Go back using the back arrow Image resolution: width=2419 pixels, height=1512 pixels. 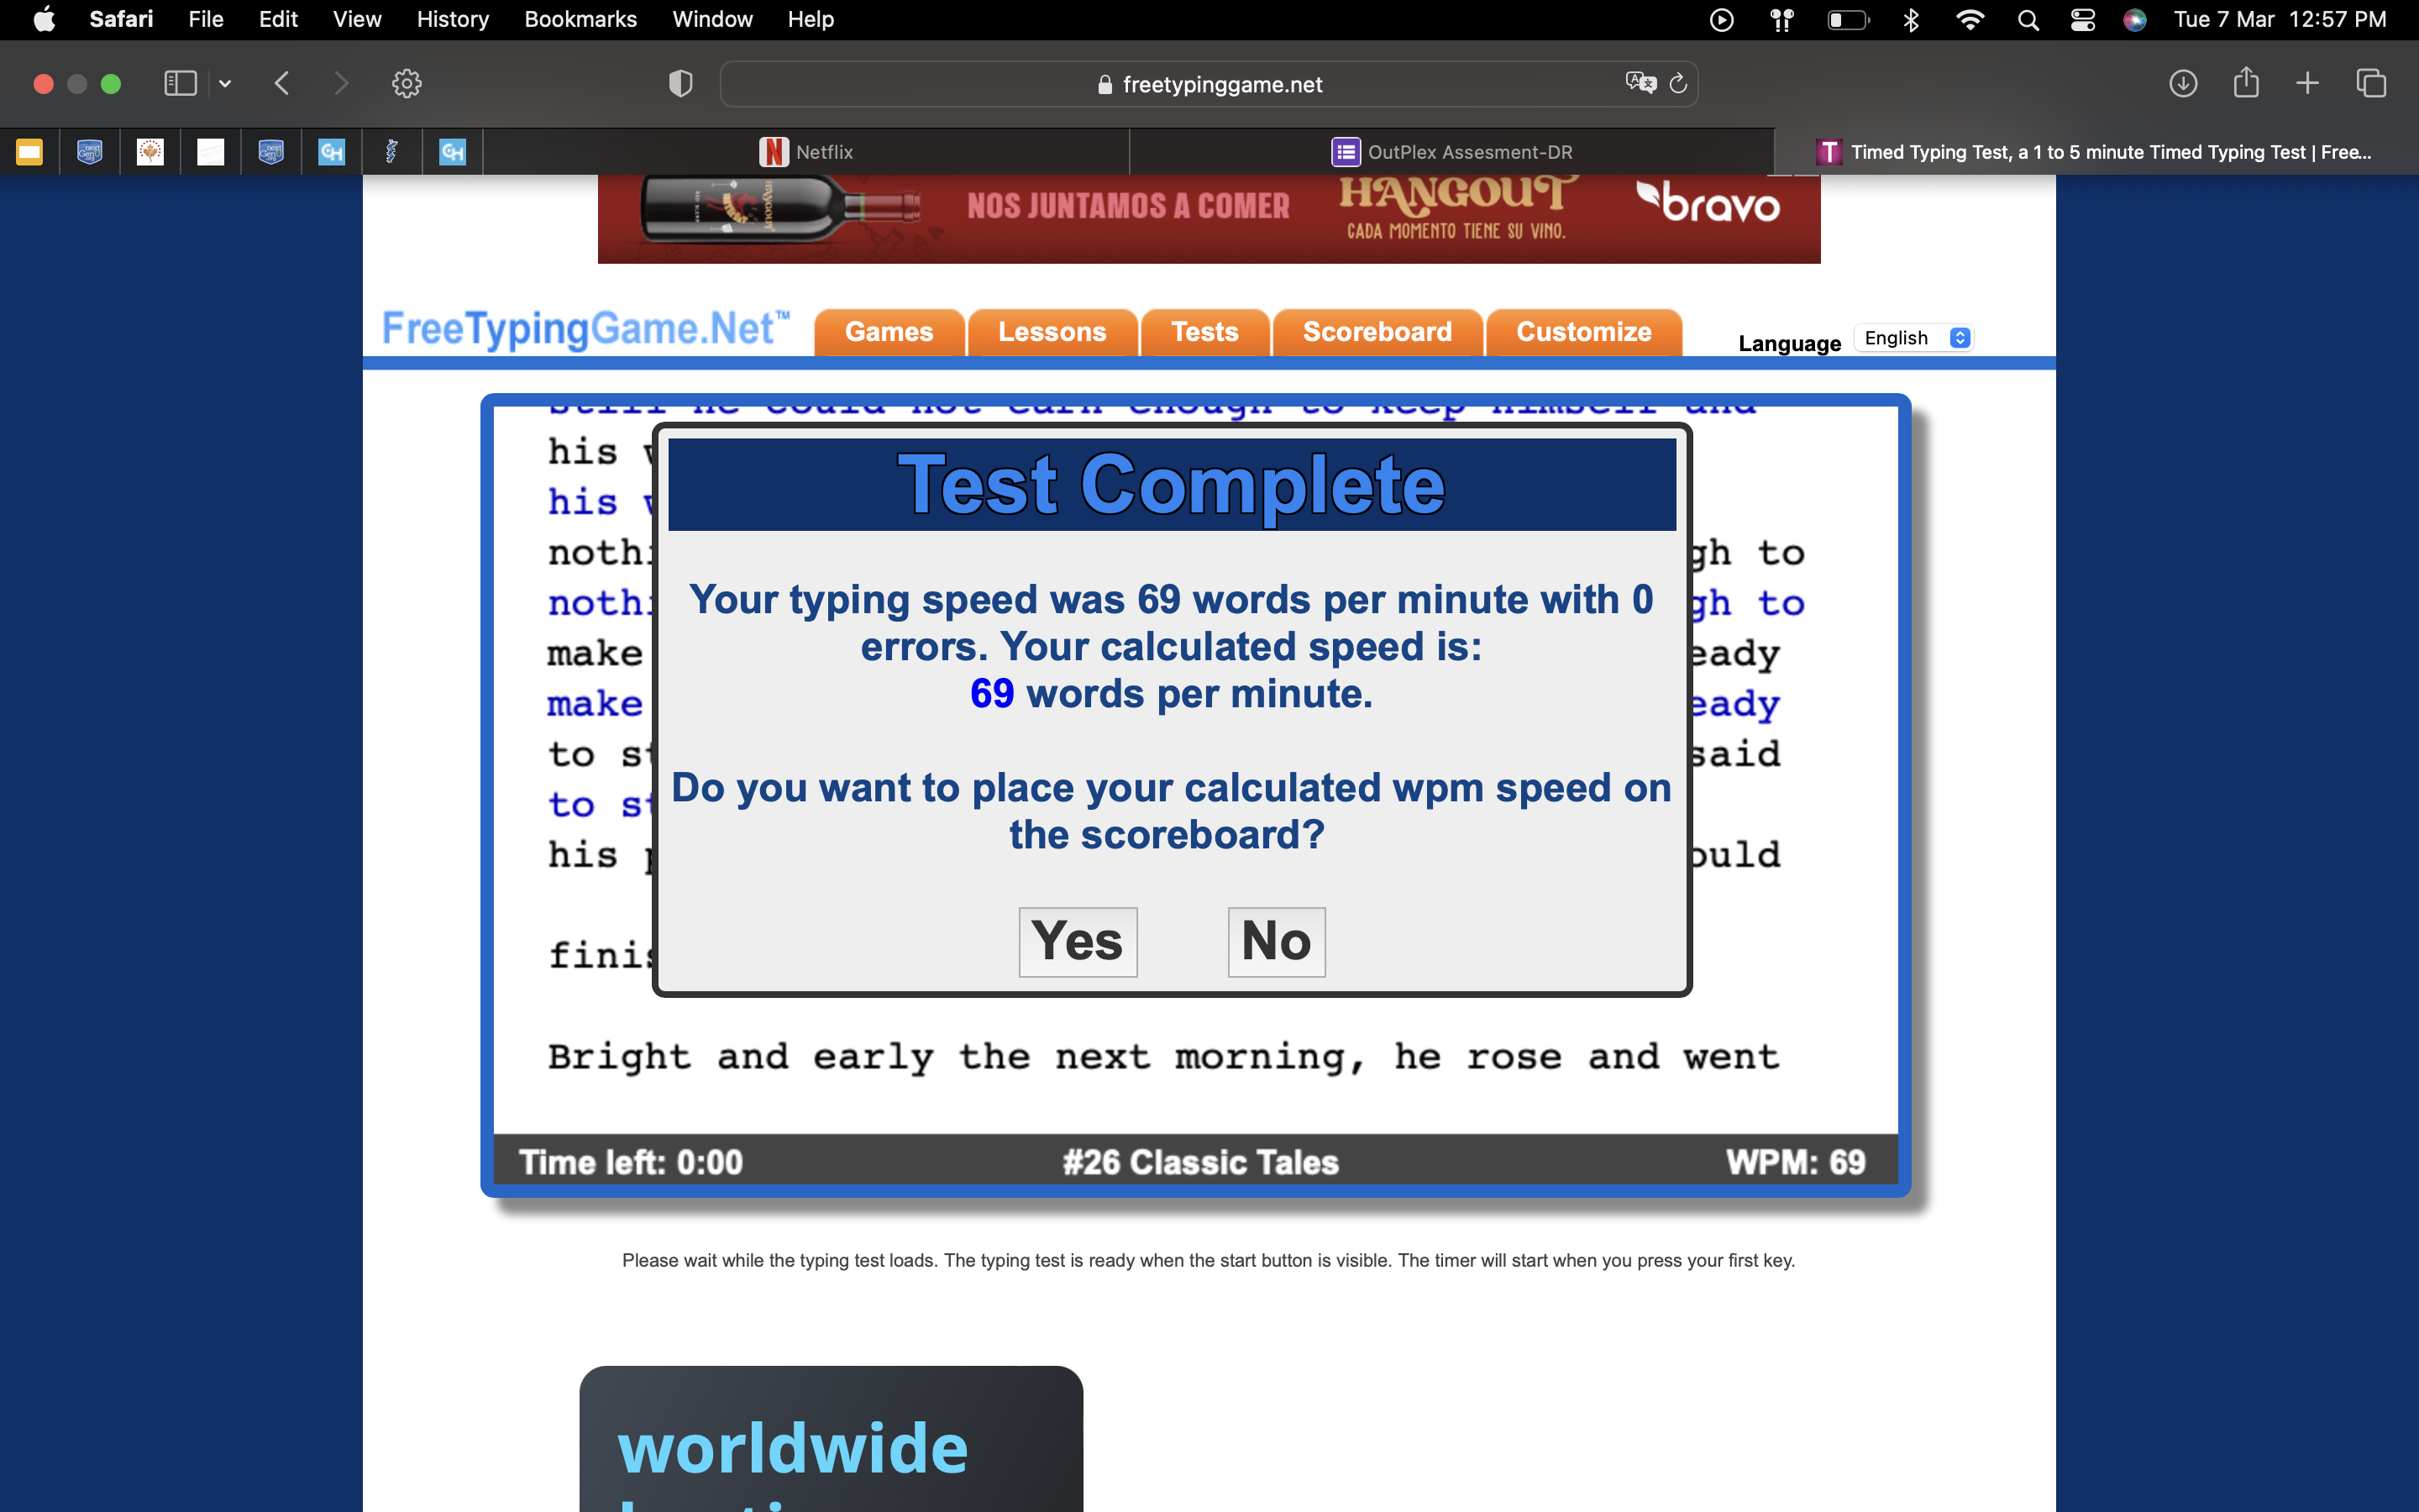(x=282, y=83)
